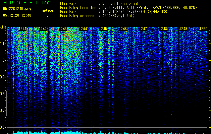Image resolution: width=211 pixels, height=134 pixels.
Task: Click the 1241 time marker
Action: click(x=22, y=29)
